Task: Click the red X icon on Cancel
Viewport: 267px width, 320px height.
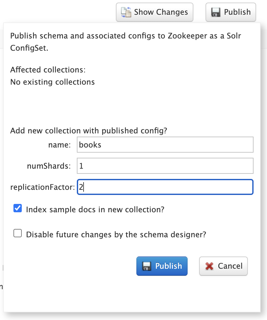Action: 210,266
